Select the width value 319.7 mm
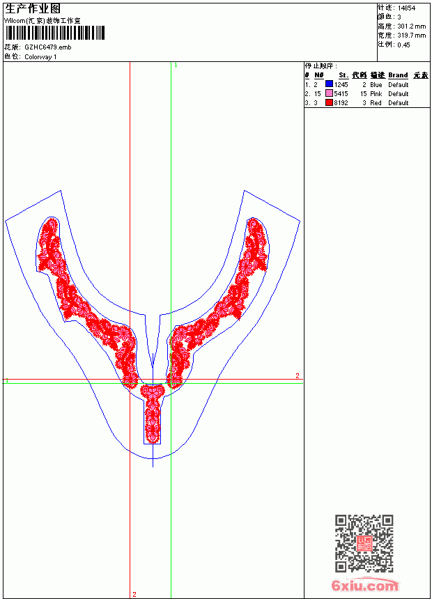Screen dimensions: 432x599 412,36
